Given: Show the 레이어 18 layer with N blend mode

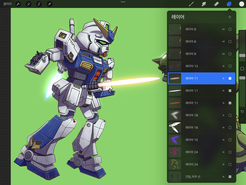Looking at the screenshot, I should pyautogui.click(x=230, y=127).
